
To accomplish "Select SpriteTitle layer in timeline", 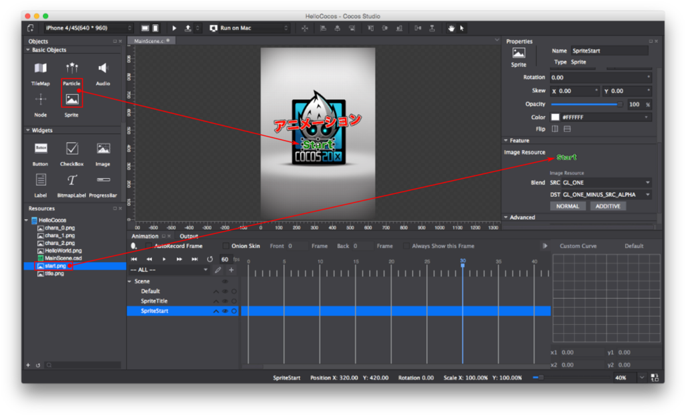I will pos(154,301).
